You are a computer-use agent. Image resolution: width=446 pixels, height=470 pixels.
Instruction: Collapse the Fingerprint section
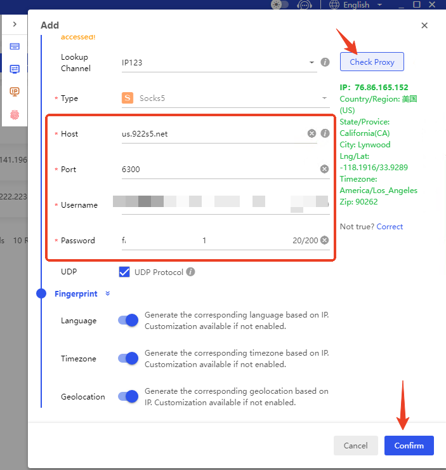[x=107, y=294]
